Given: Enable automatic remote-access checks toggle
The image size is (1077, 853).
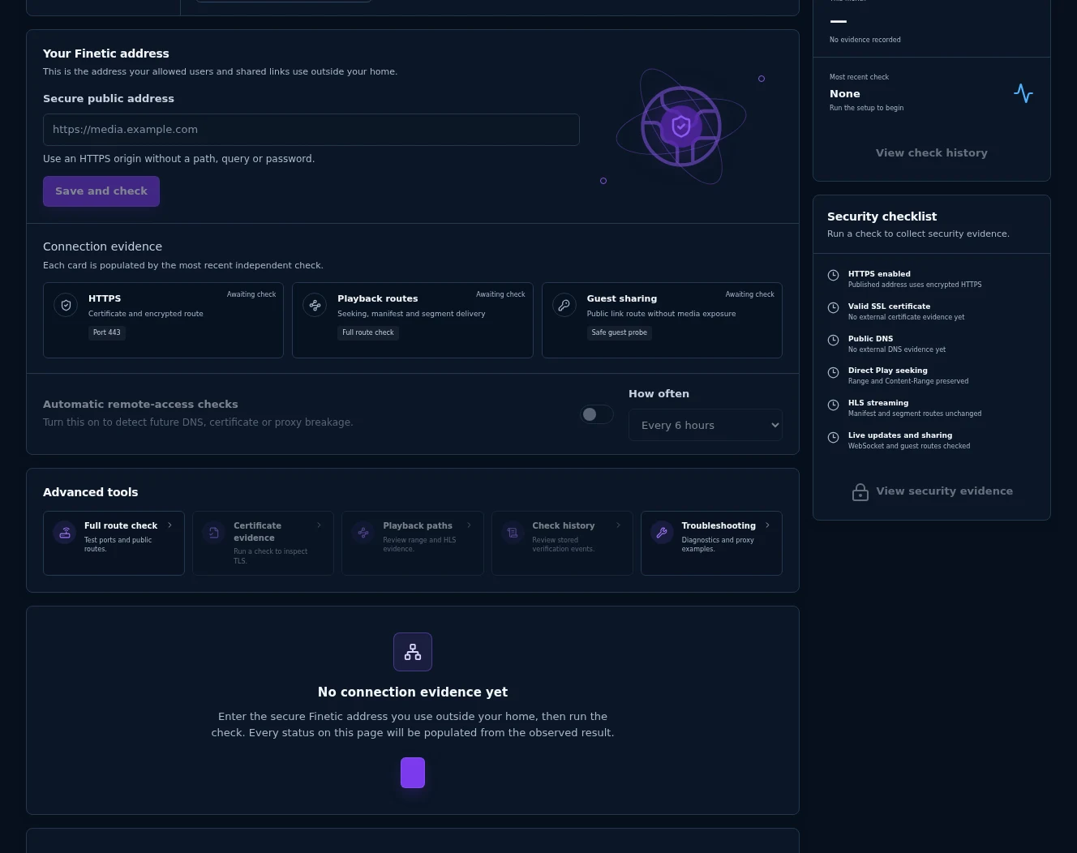Looking at the screenshot, I should click(x=597, y=414).
